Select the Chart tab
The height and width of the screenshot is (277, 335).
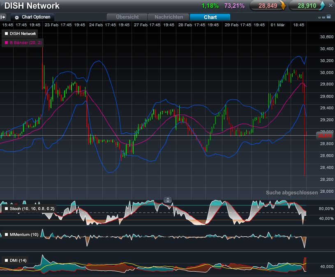pos(210,17)
